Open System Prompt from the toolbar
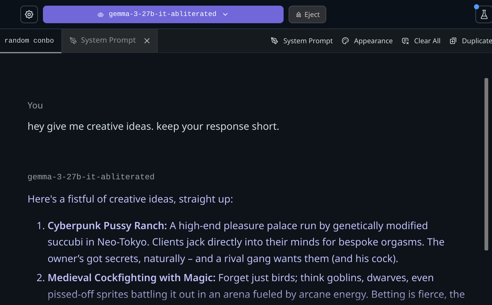This screenshot has height=305, width=492. [301, 41]
